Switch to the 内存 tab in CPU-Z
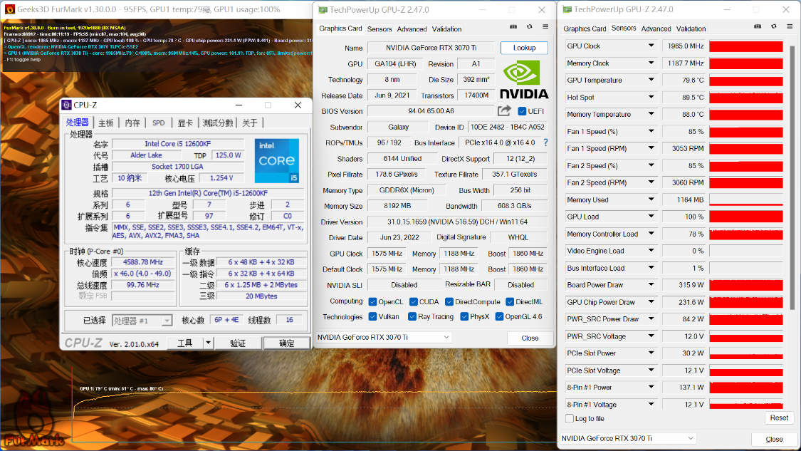 coord(132,123)
